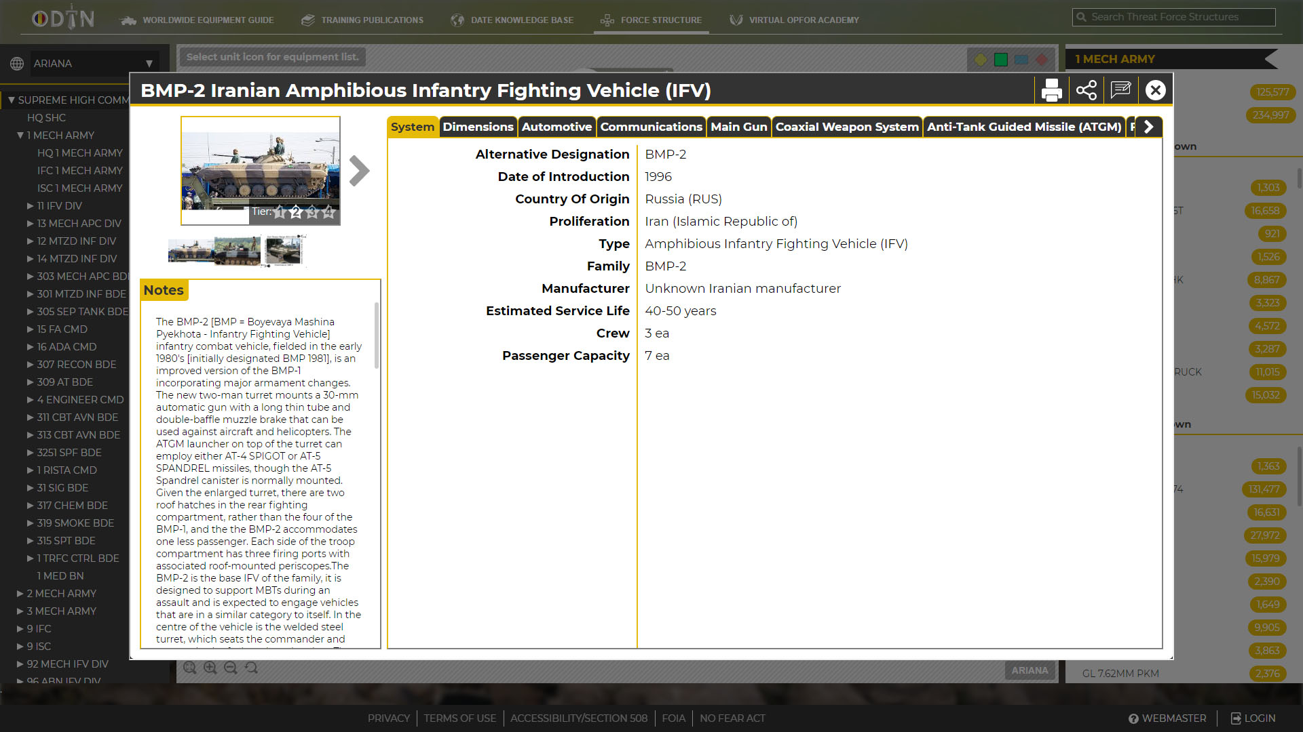
Task: Click the PRIVACY footer link
Action: click(x=388, y=718)
